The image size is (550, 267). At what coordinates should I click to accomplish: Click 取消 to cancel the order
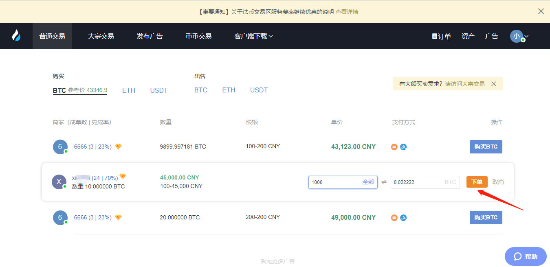tap(498, 182)
